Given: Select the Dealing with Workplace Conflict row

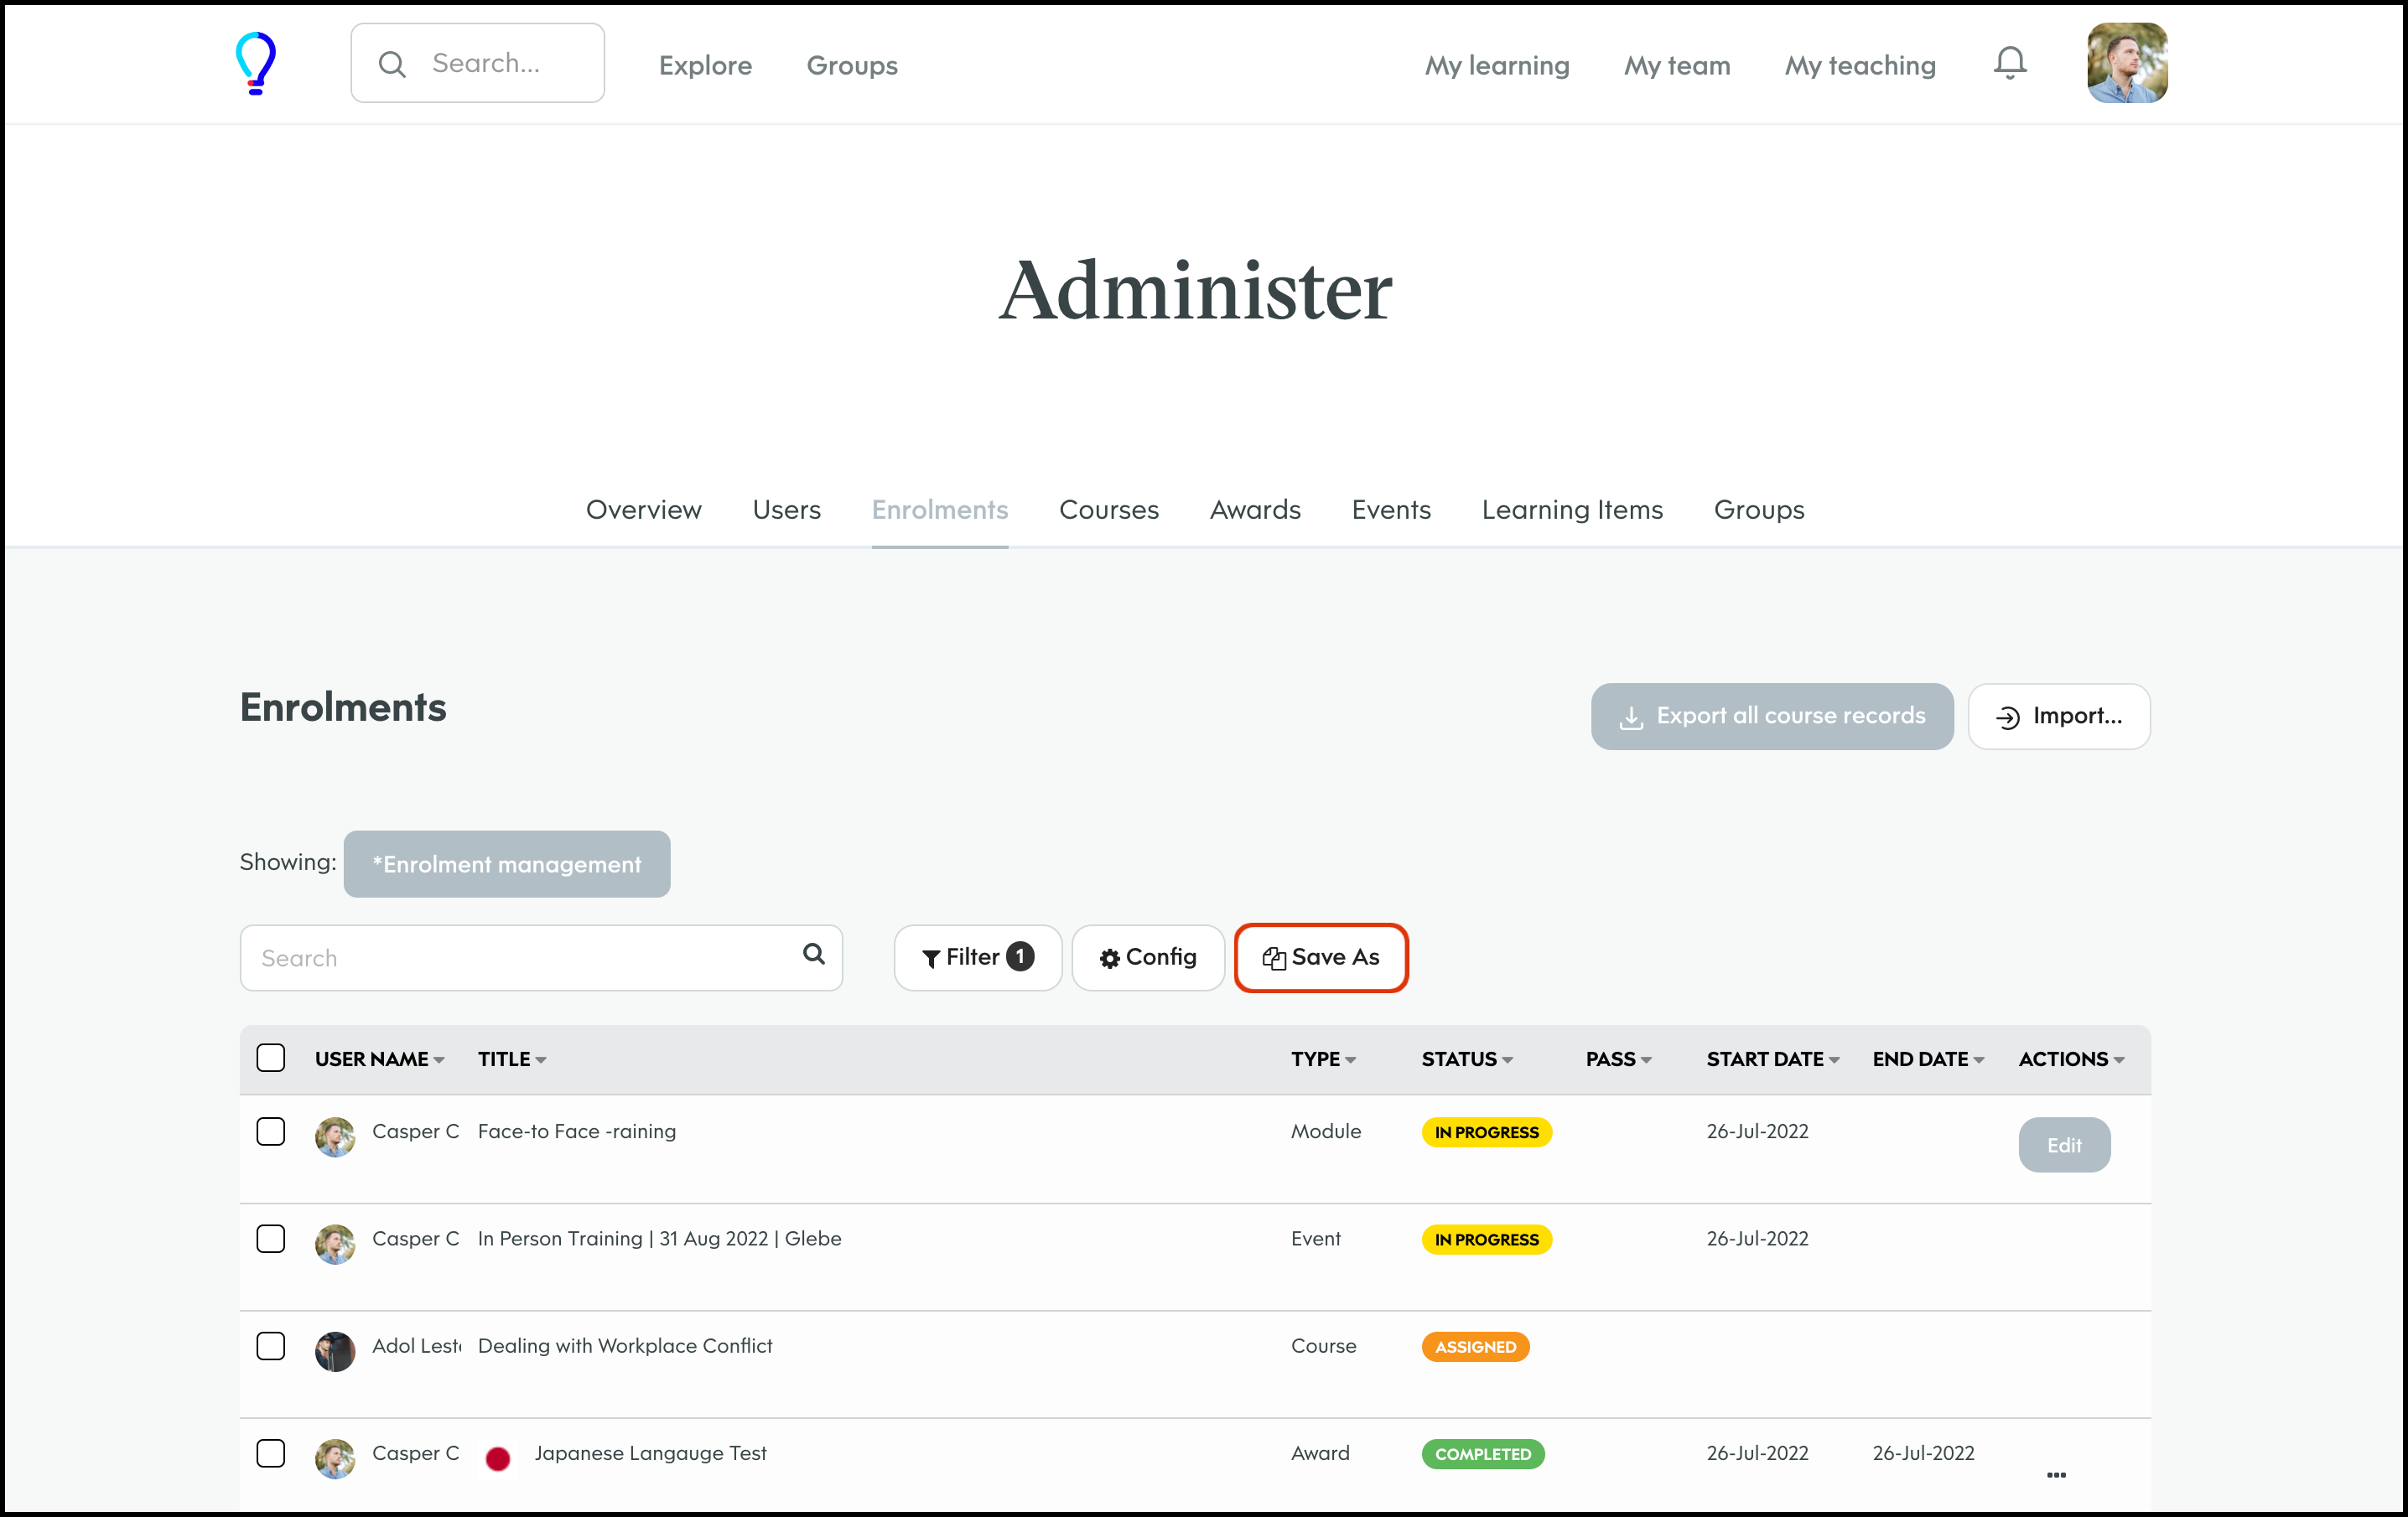Looking at the screenshot, I should pos(271,1346).
